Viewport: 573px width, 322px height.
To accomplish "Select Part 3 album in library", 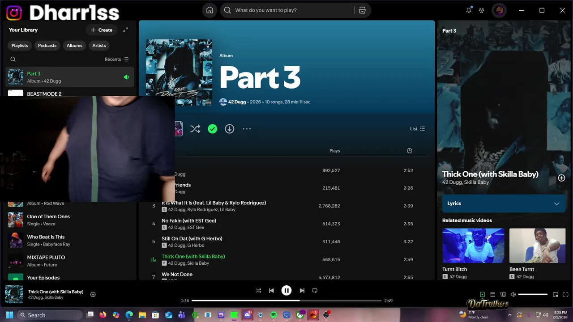I will pyautogui.click(x=70, y=77).
